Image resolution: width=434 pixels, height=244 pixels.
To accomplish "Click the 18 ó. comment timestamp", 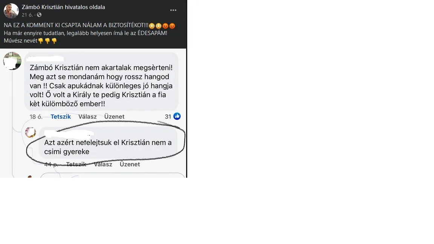I will tap(36, 117).
